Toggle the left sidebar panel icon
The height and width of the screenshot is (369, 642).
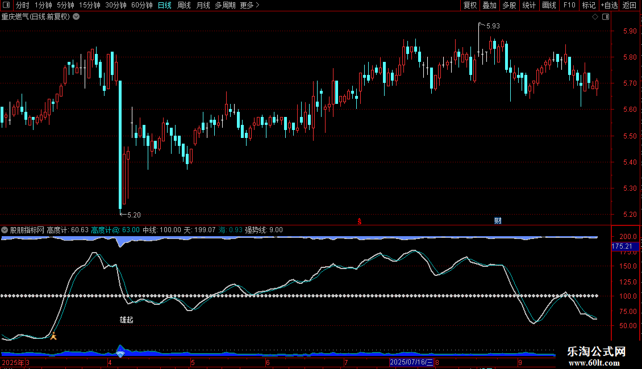point(5,5)
